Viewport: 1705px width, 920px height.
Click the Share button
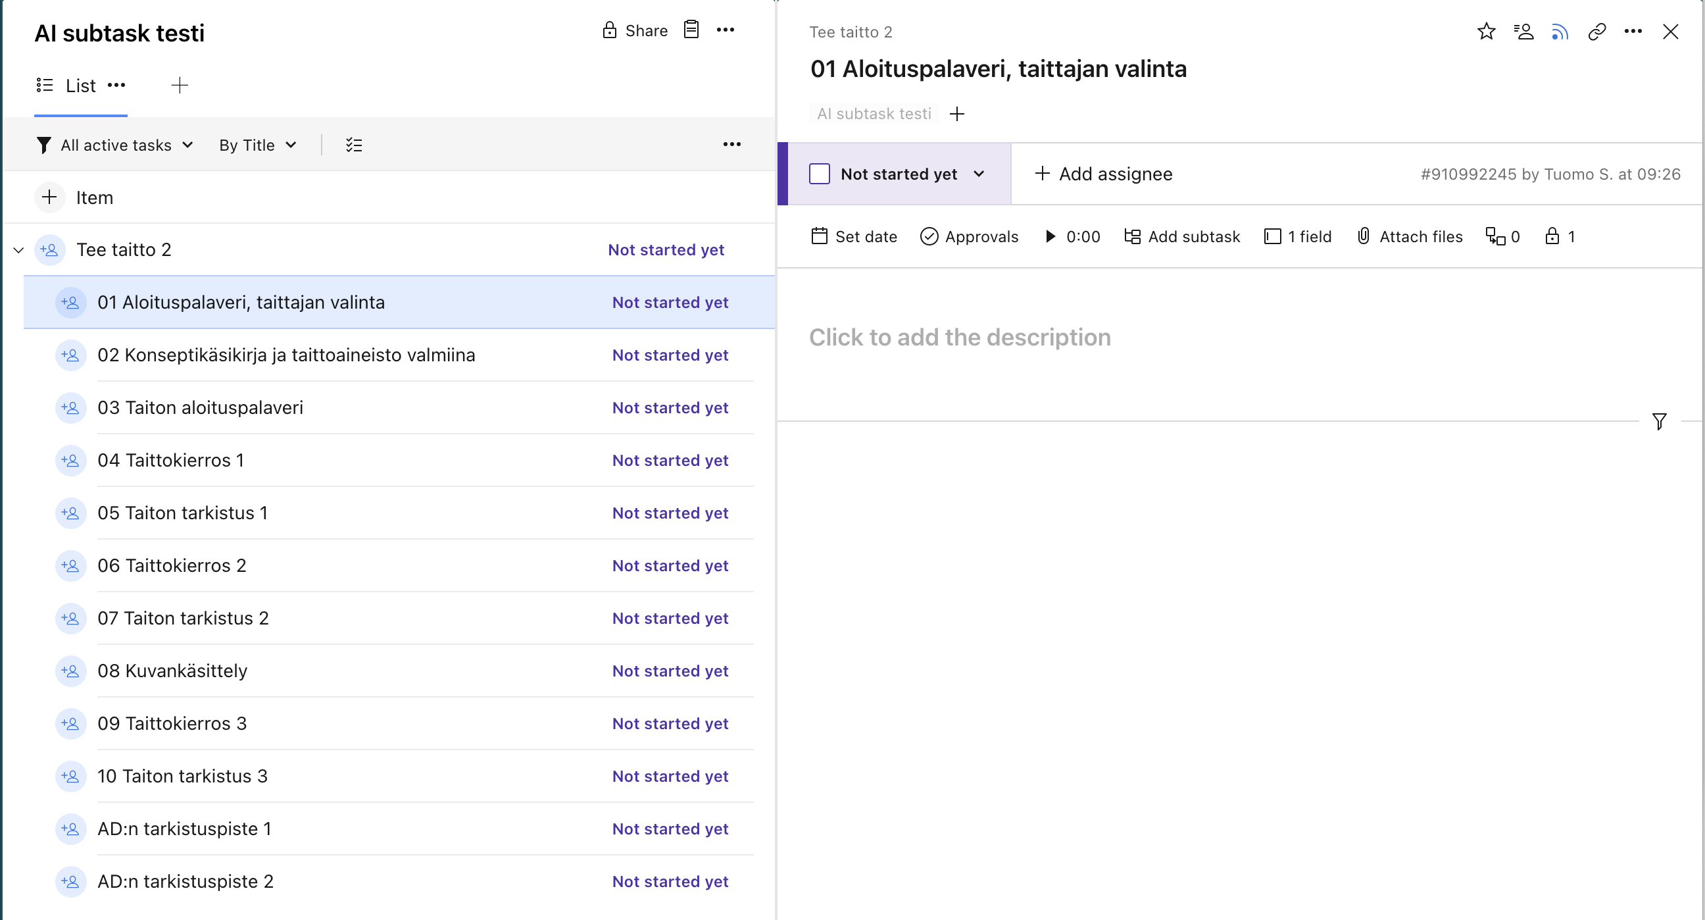click(635, 30)
